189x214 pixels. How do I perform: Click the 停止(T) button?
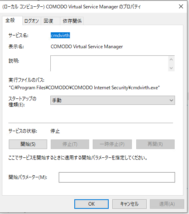(70, 144)
